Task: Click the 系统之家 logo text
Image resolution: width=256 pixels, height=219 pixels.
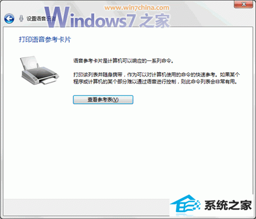Action: [x=228, y=205]
